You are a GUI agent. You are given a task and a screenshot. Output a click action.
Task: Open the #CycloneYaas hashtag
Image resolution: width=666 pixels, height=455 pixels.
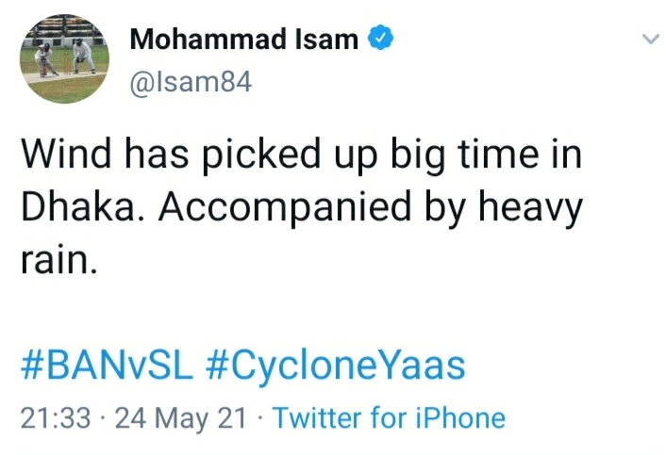(x=336, y=367)
